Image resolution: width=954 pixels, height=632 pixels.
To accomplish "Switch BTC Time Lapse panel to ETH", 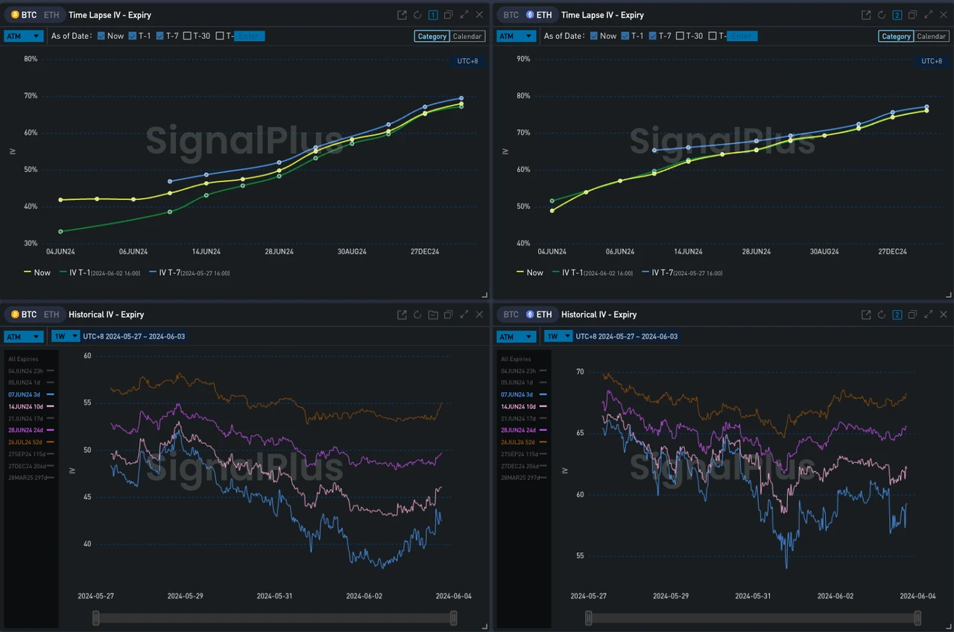I will pyautogui.click(x=51, y=15).
